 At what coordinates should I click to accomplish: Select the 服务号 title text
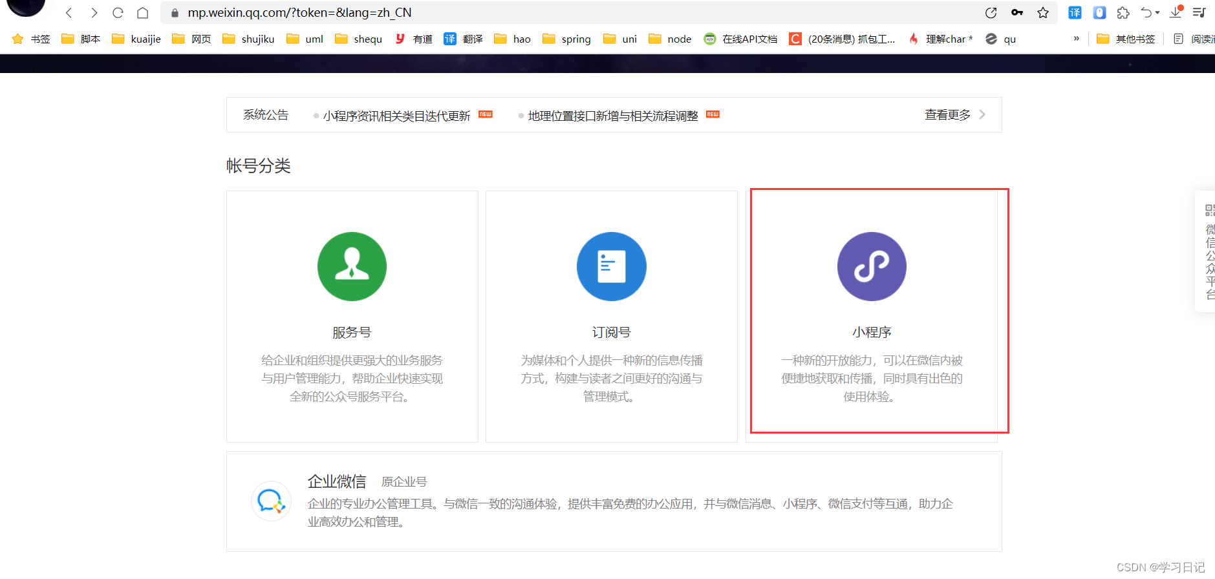[x=352, y=332]
